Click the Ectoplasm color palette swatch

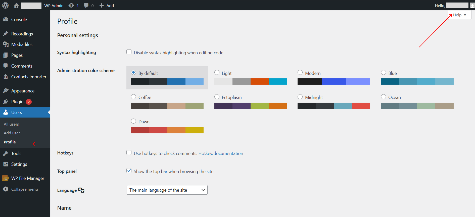[x=251, y=106]
